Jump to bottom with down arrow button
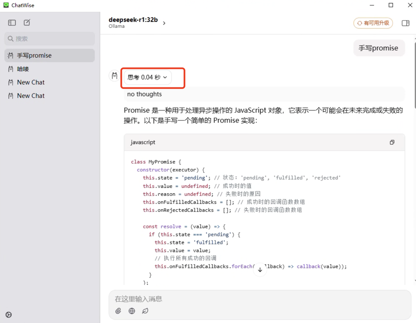 point(260,270)
